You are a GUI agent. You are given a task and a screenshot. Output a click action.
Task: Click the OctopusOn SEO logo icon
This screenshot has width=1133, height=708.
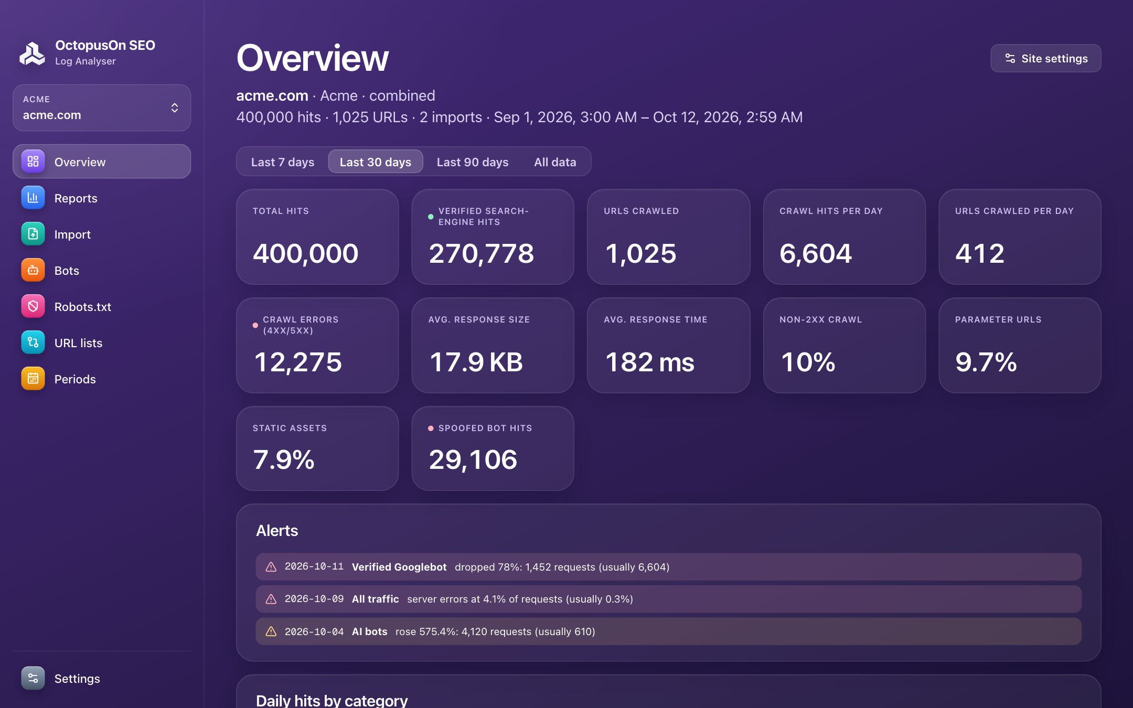pos(33,53)
